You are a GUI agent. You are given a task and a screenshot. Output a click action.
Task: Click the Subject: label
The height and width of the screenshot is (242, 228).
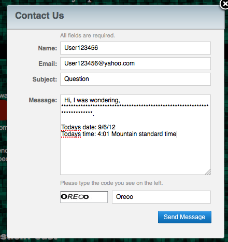(45, 79)
